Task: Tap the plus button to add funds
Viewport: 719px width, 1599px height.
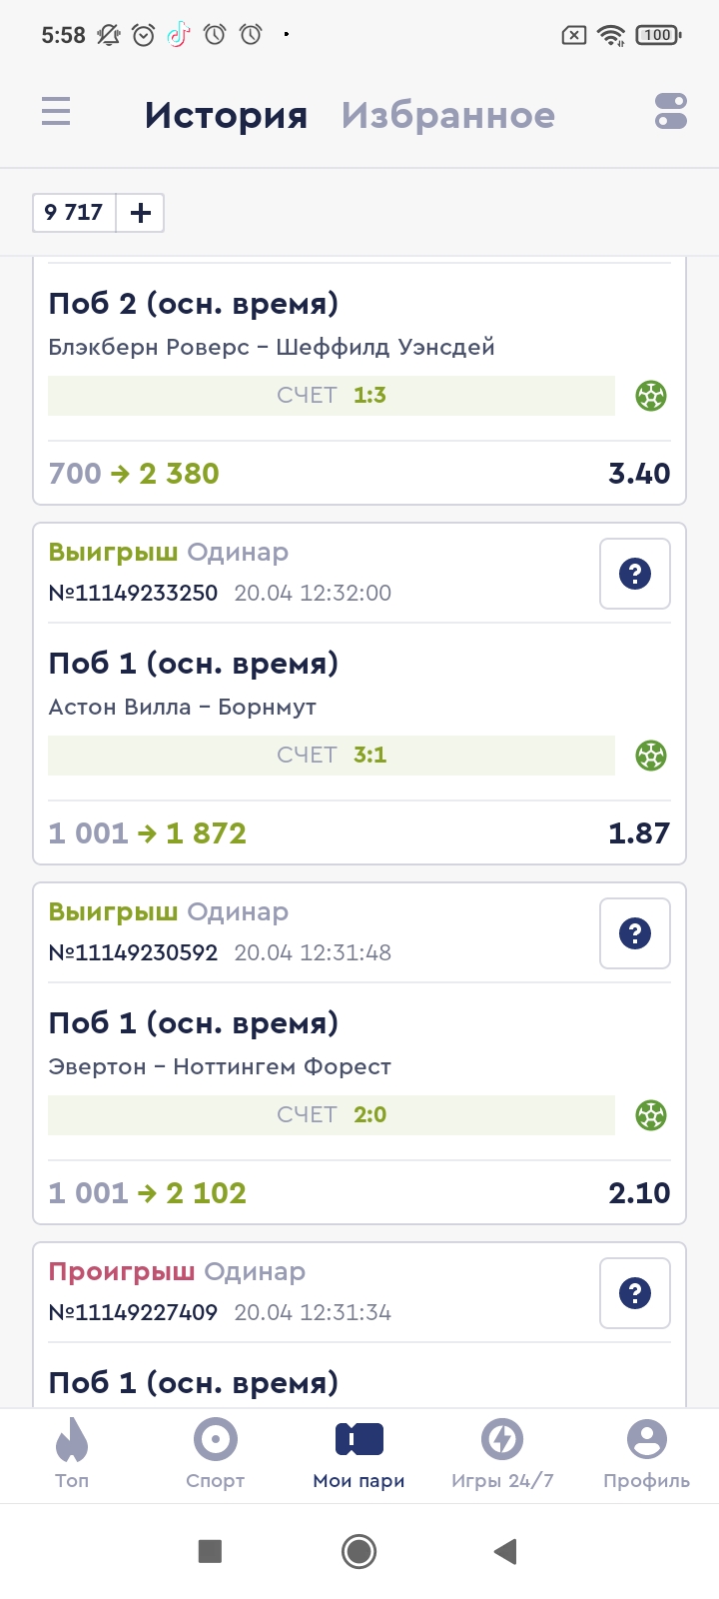Action: (x=141, y=213)
